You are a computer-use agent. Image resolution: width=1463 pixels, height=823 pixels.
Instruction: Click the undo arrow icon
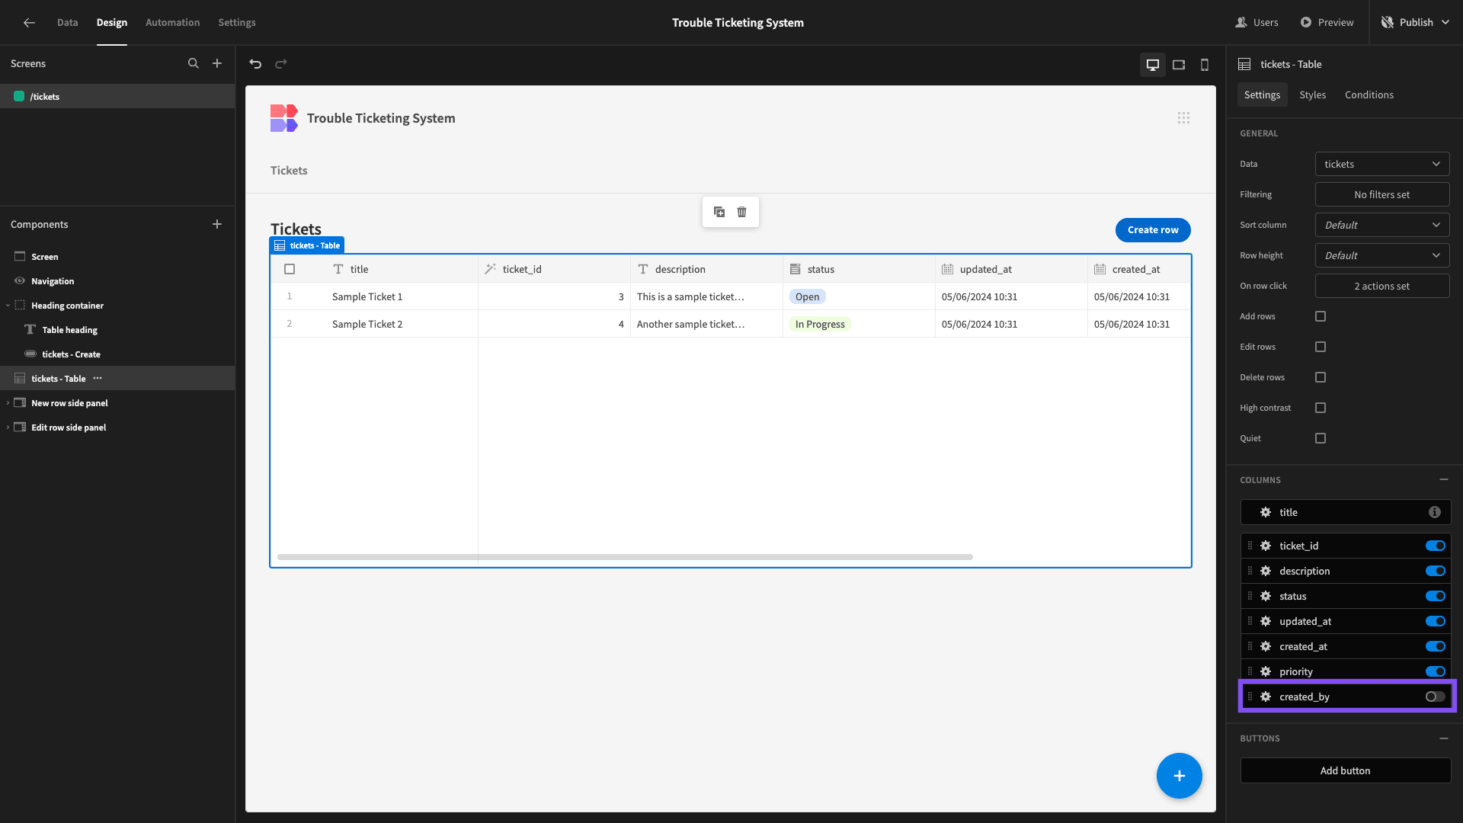pos(255,64)
